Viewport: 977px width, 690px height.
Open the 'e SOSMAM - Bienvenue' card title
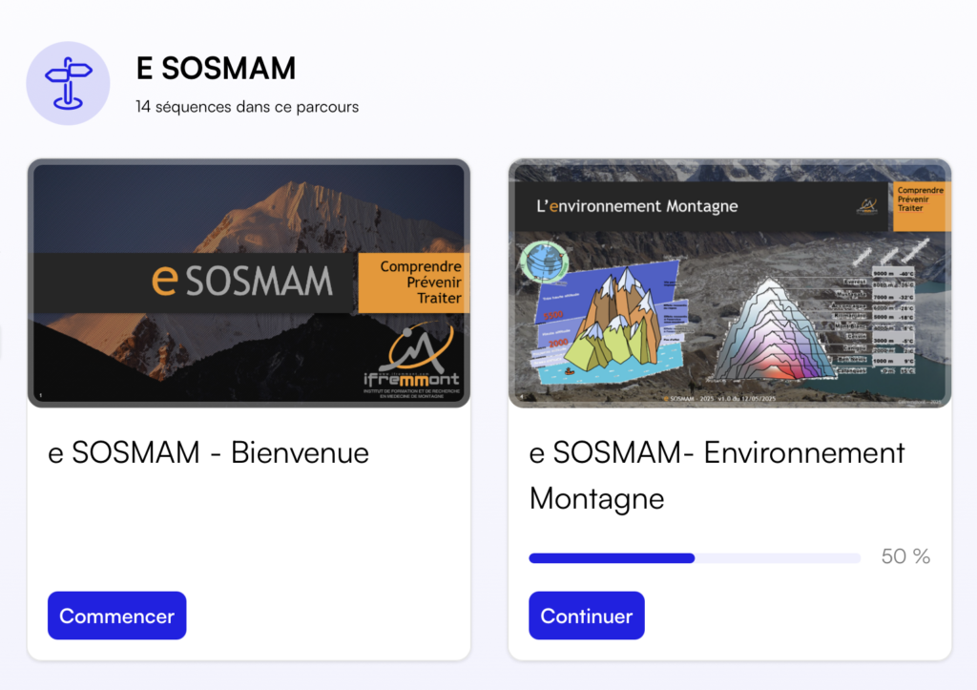click(208, 452)
